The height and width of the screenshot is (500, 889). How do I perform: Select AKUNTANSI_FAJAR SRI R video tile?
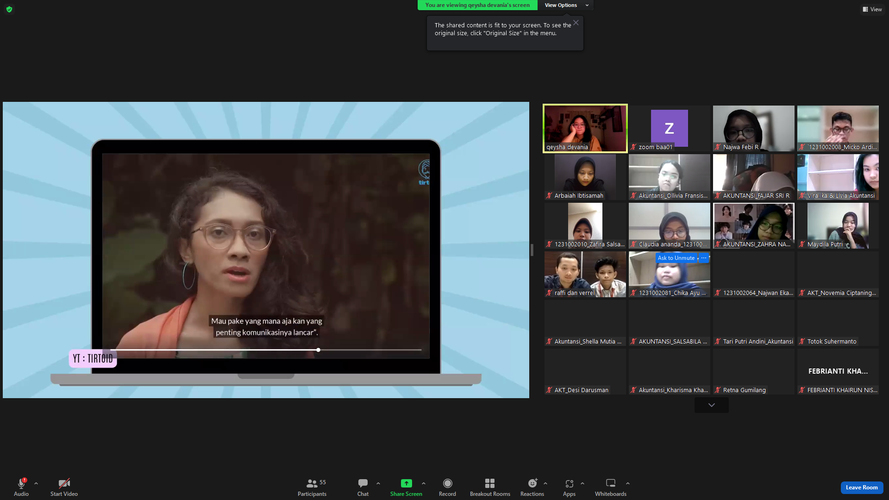coord(754,177)
